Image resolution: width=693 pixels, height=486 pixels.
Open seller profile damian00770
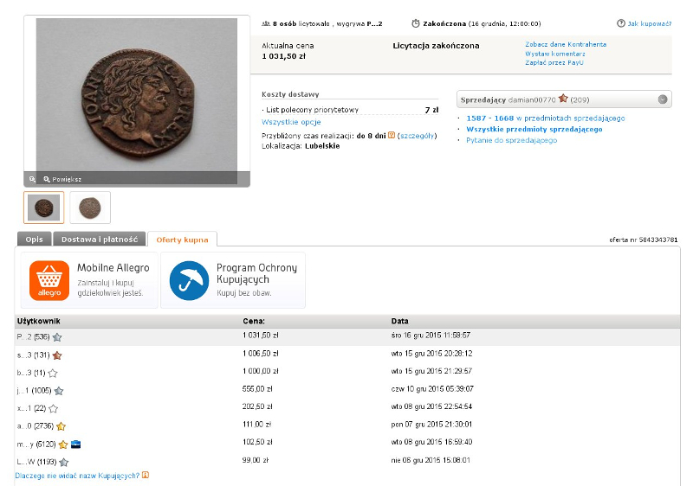532,99
